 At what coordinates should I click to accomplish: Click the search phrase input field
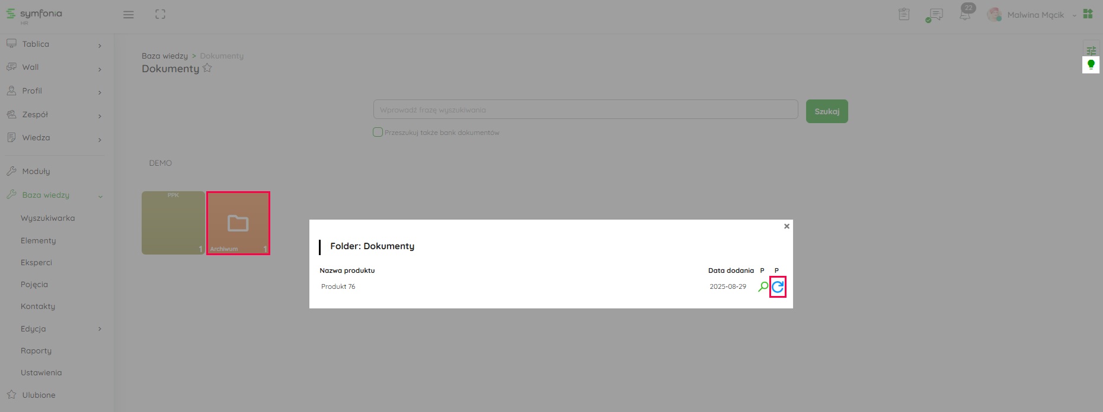click(x=585, y=110)
